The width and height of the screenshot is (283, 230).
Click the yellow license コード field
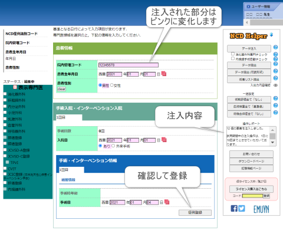[x=252, y=196]
